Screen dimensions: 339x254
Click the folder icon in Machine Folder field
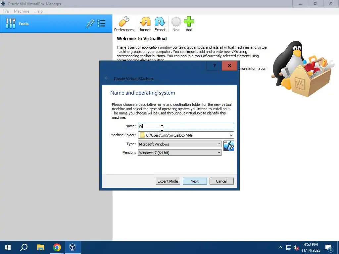click(x=142, y=135)
